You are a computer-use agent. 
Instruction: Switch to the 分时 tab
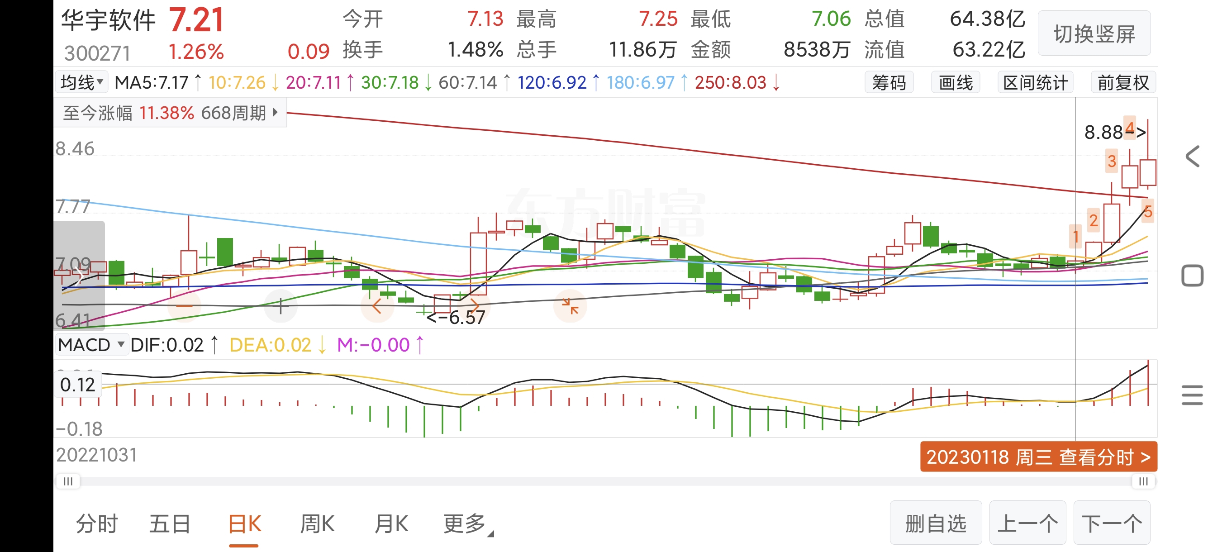pos(97,524)
